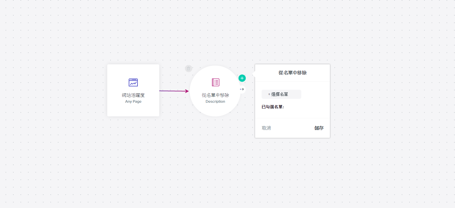Open the 選擇名單 list picker

[x=281, y=94]
